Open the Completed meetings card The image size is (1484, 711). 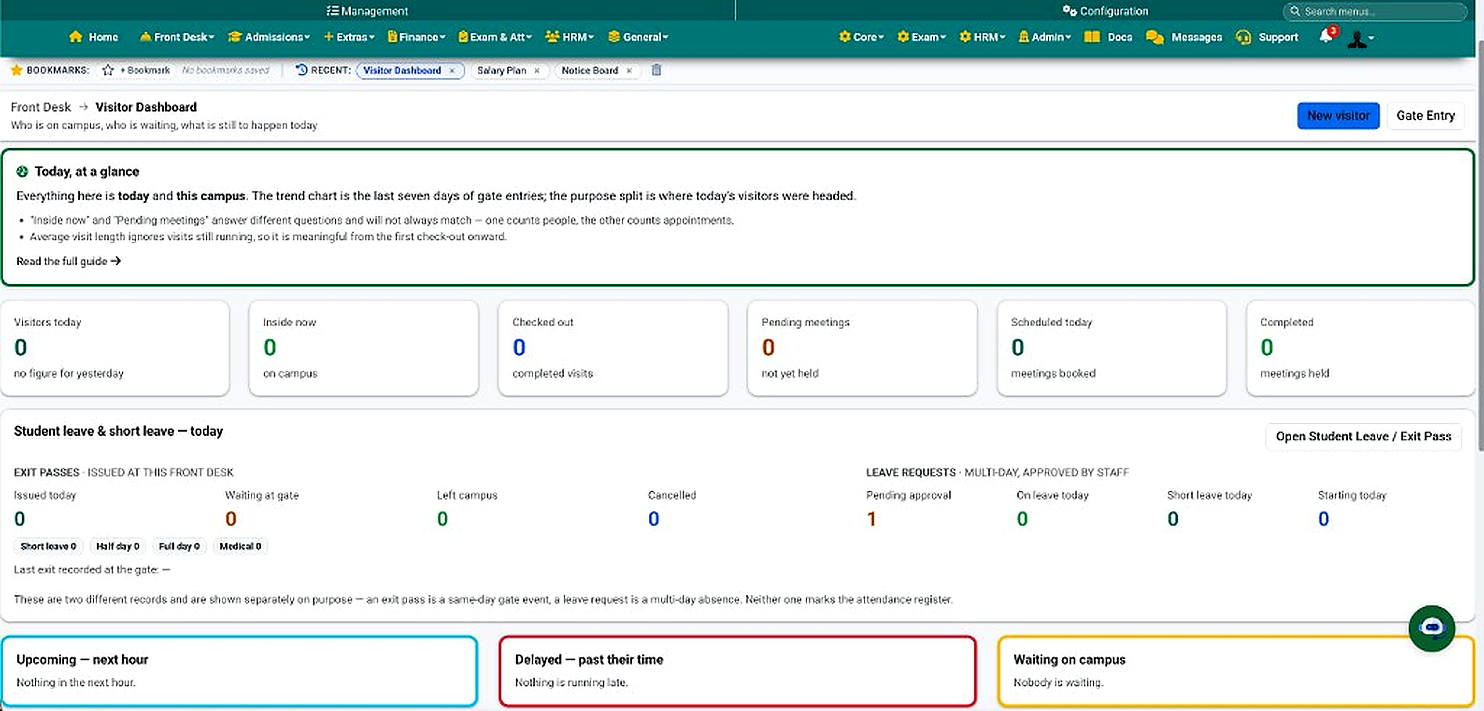click(x=1360, y=349)
